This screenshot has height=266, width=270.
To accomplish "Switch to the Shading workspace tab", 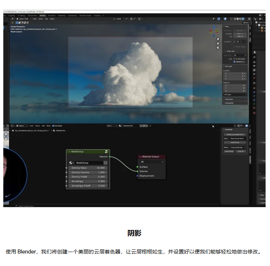I will pyautogui.click(x=43, y=16).
